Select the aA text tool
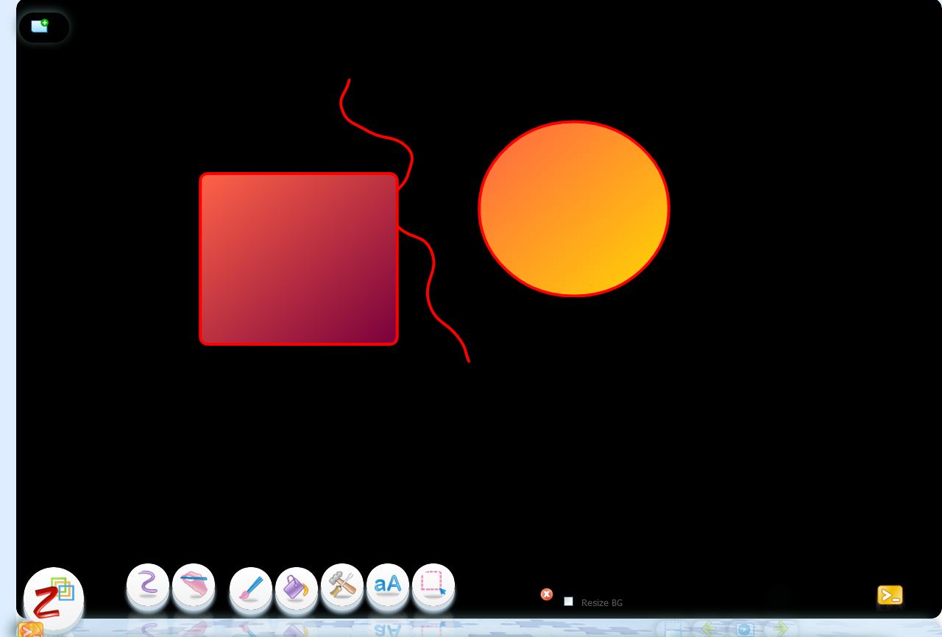Viewport: 942px width, 637px height. point(388,584)
